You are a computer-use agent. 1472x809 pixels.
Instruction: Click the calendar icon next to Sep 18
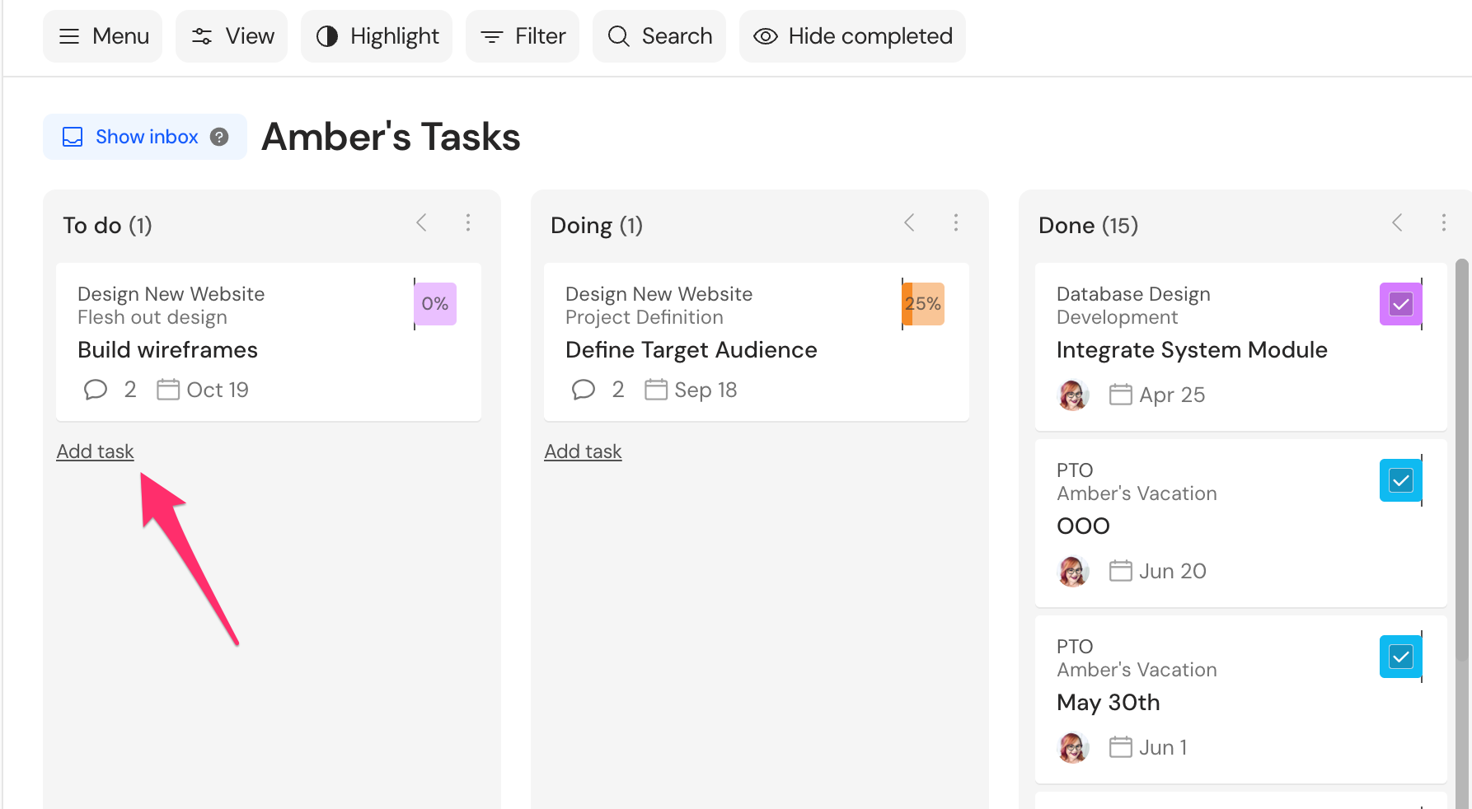tap(656, 389)
